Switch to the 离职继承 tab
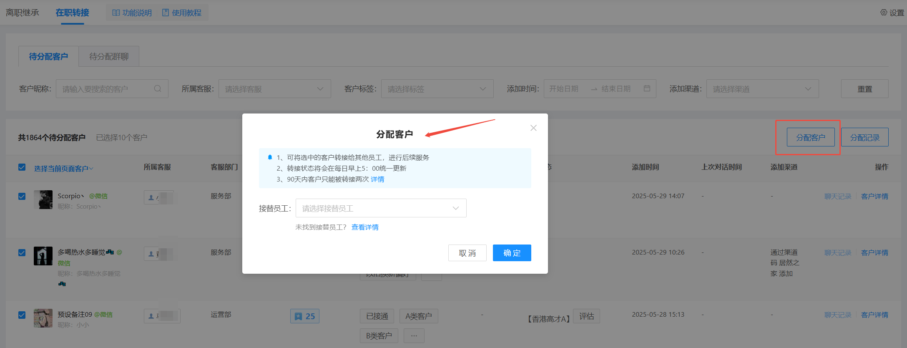Screen dimensions: 907x348 coord(23,13)
